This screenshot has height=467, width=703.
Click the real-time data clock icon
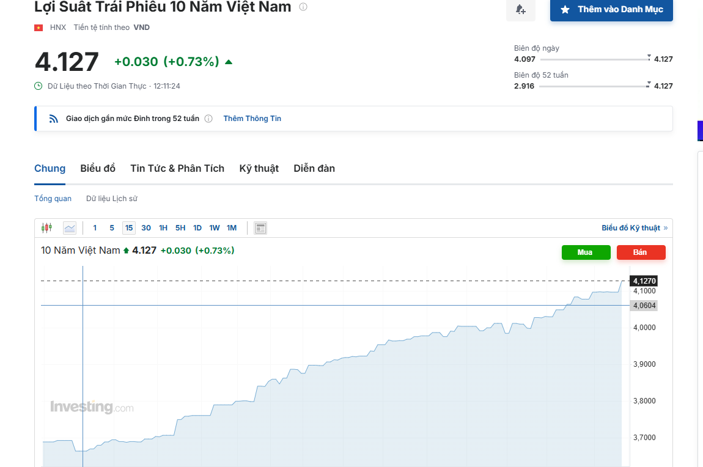39,86
